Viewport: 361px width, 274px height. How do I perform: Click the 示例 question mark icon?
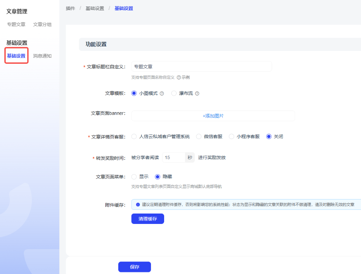click(179, 77)
